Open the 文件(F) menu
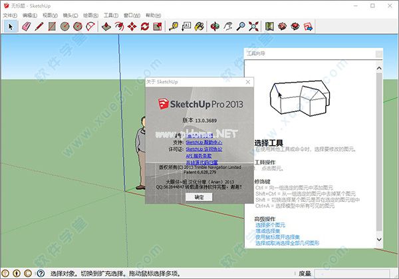This screenshot has width=399, height=279. [10, 15]
